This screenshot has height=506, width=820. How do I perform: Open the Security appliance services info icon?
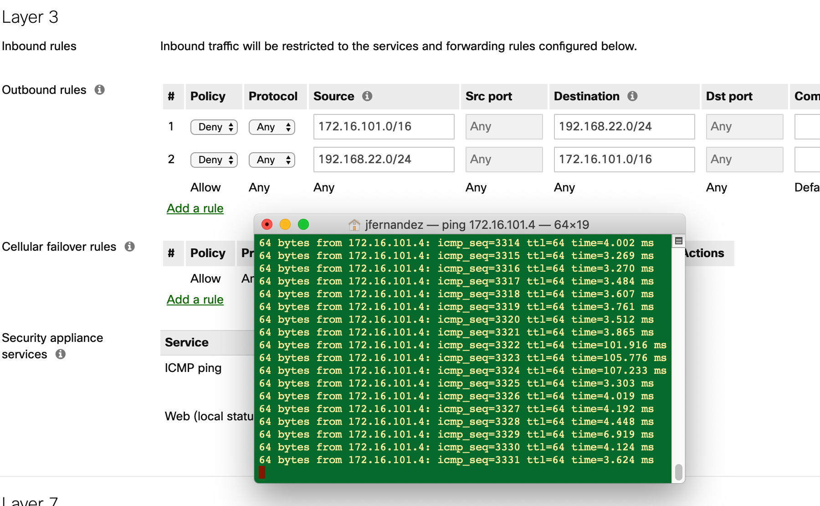(x=61, y=354)
